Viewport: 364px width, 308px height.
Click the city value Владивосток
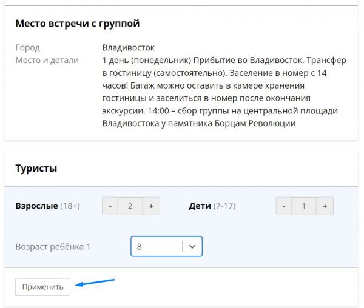(129, 47)
